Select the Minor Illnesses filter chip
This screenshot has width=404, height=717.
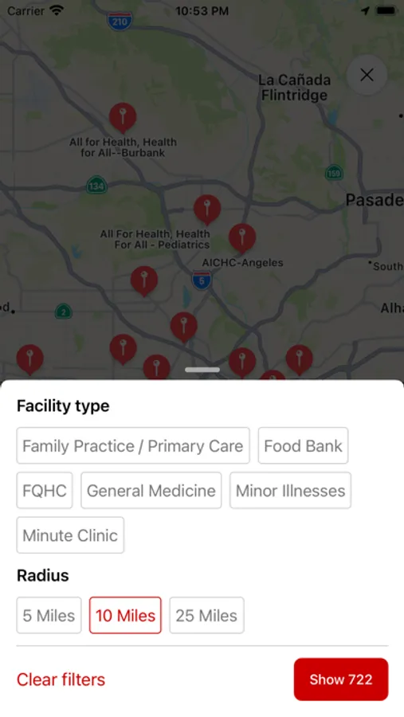pyautogui.click(x=291, y=491)
